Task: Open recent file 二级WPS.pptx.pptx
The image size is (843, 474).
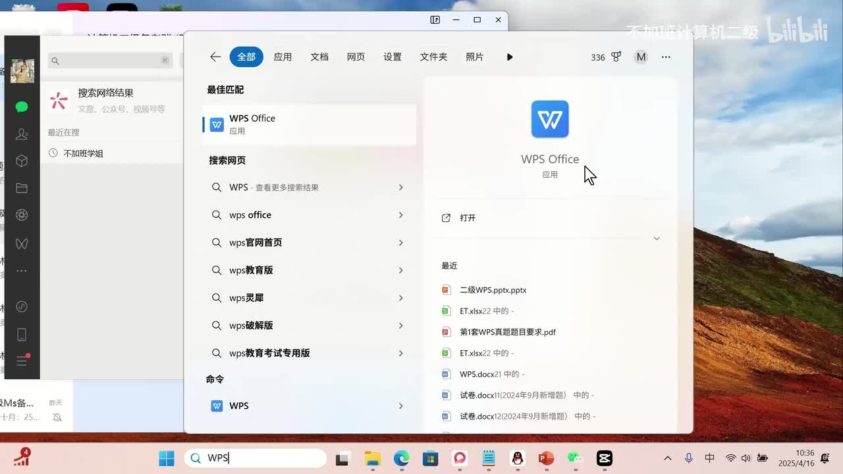Action: pyautogui.click(x=493, y=290)
